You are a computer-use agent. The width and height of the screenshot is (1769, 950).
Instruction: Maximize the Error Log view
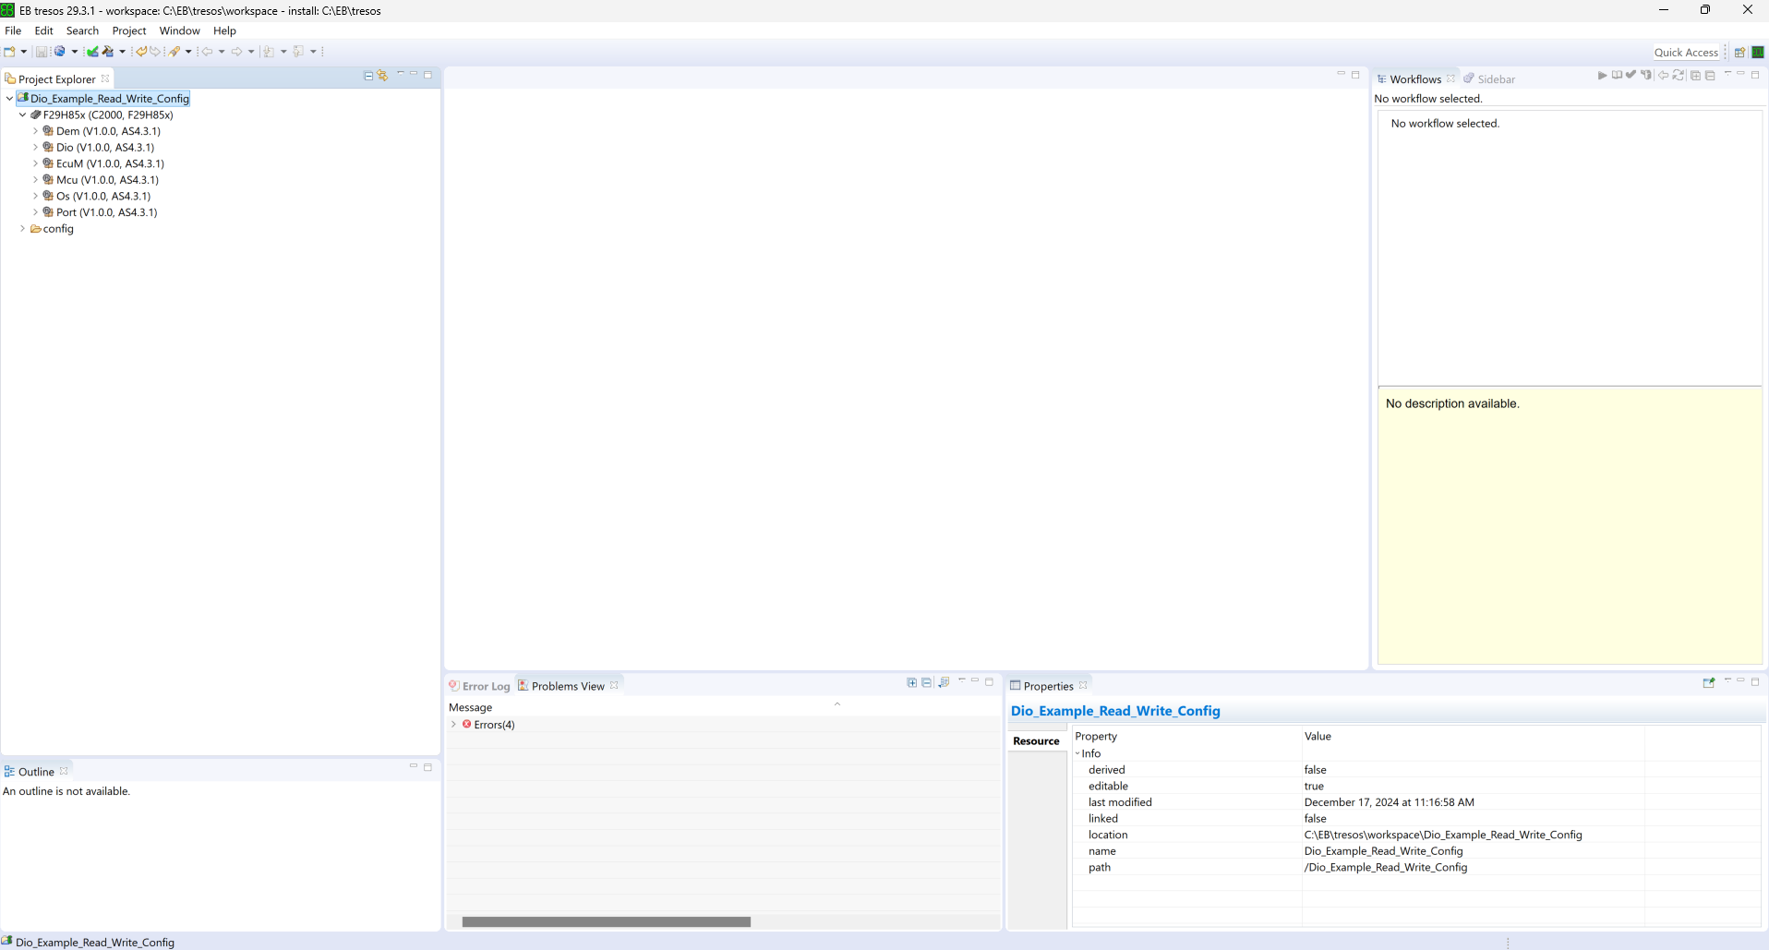990,682
